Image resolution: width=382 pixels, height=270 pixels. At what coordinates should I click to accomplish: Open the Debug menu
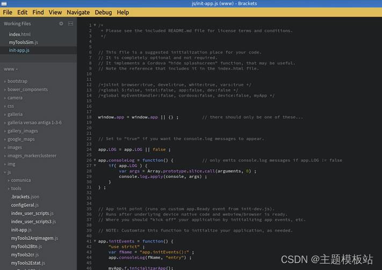tap(103, 12)
